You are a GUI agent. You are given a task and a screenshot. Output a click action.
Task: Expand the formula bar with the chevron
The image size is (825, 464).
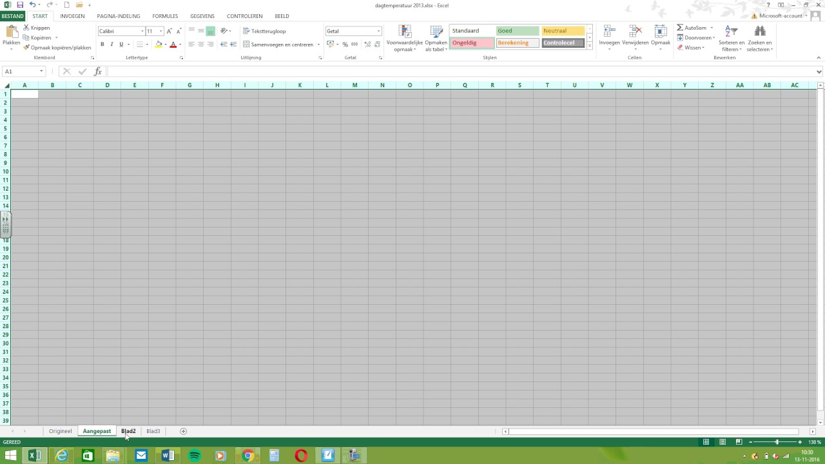[x=819, y=72]
